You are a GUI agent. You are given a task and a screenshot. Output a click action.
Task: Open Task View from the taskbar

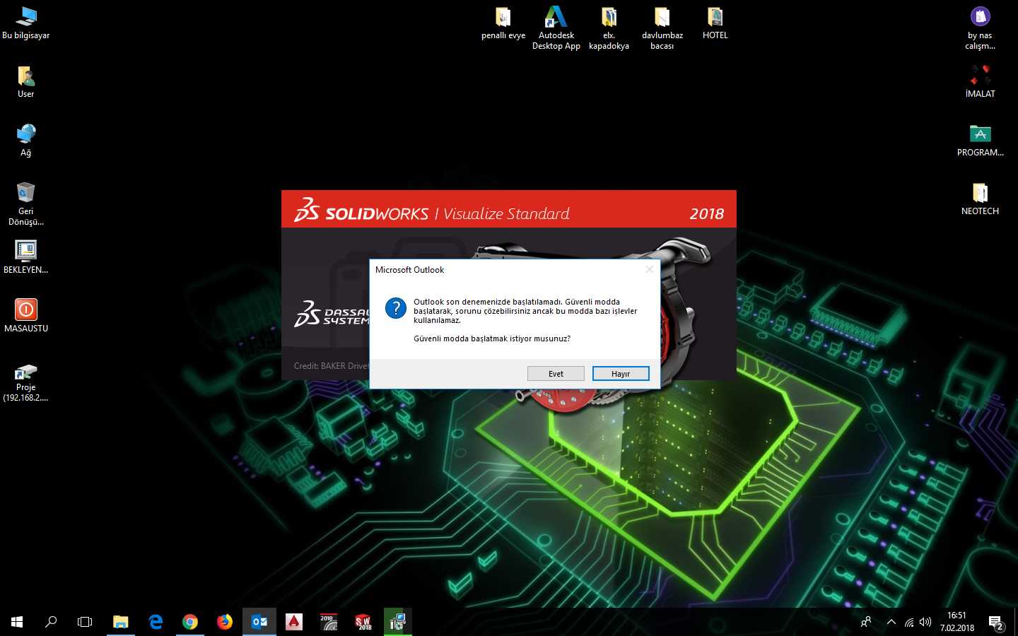point(85,622)
